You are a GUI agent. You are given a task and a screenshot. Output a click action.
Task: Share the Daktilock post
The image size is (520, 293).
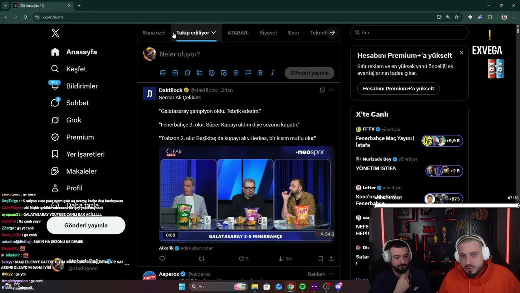pos(331,259)
